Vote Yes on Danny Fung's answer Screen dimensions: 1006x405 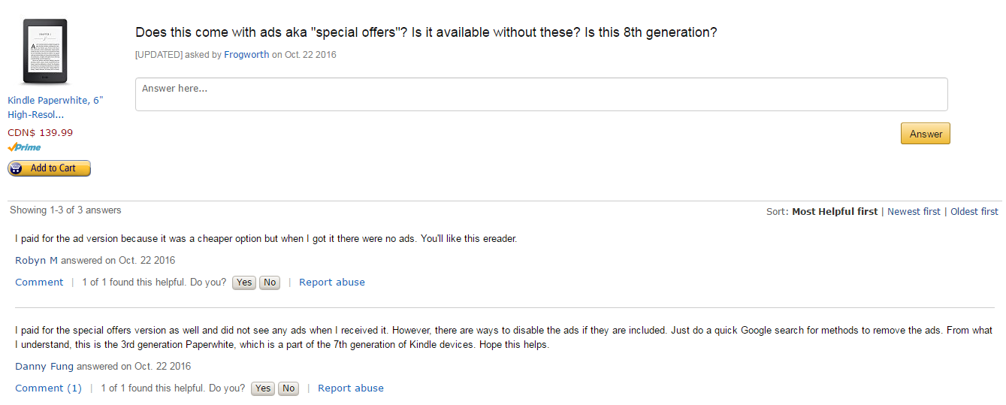tap(263, 388)
